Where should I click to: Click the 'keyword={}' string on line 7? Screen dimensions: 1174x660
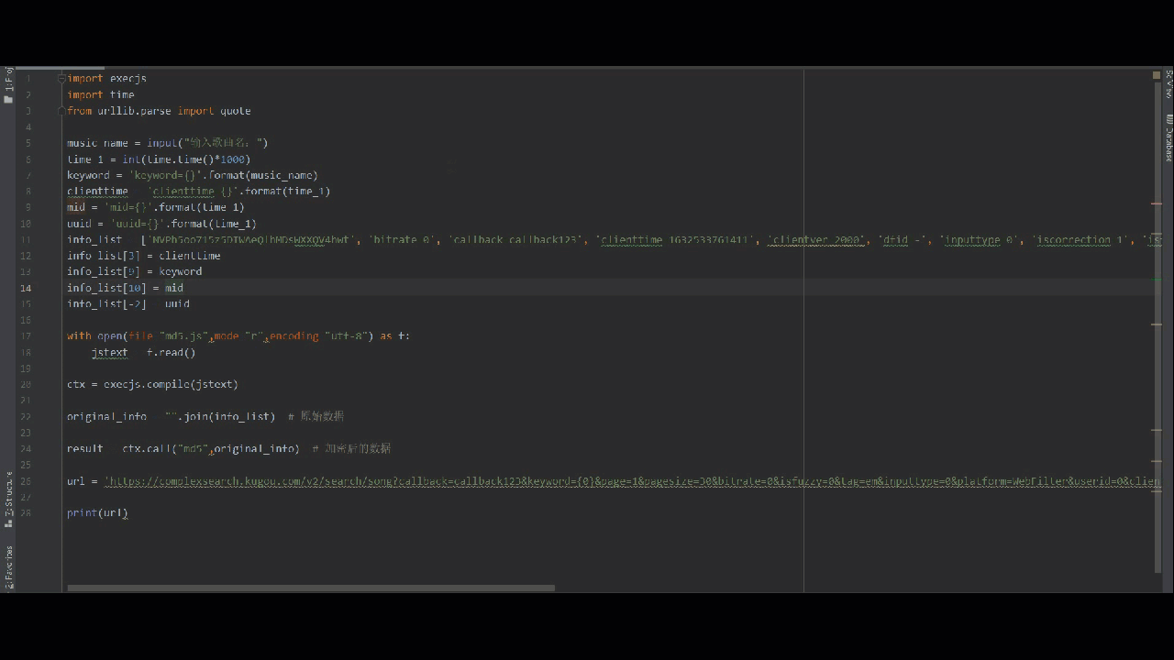coord(165,175)
